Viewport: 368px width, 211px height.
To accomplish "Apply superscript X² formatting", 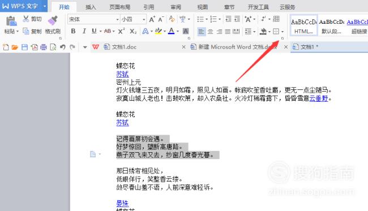I will pos(121,31).
